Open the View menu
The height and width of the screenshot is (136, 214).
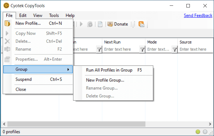pos(38,15)
